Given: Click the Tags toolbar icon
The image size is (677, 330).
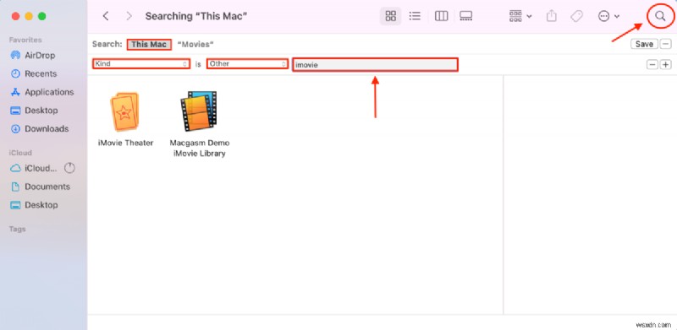Looking at the screenshot, I should pos(576,16).
